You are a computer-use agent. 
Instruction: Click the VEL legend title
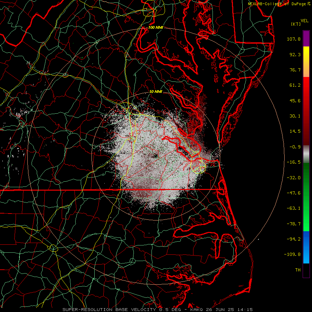click(304, 21)
